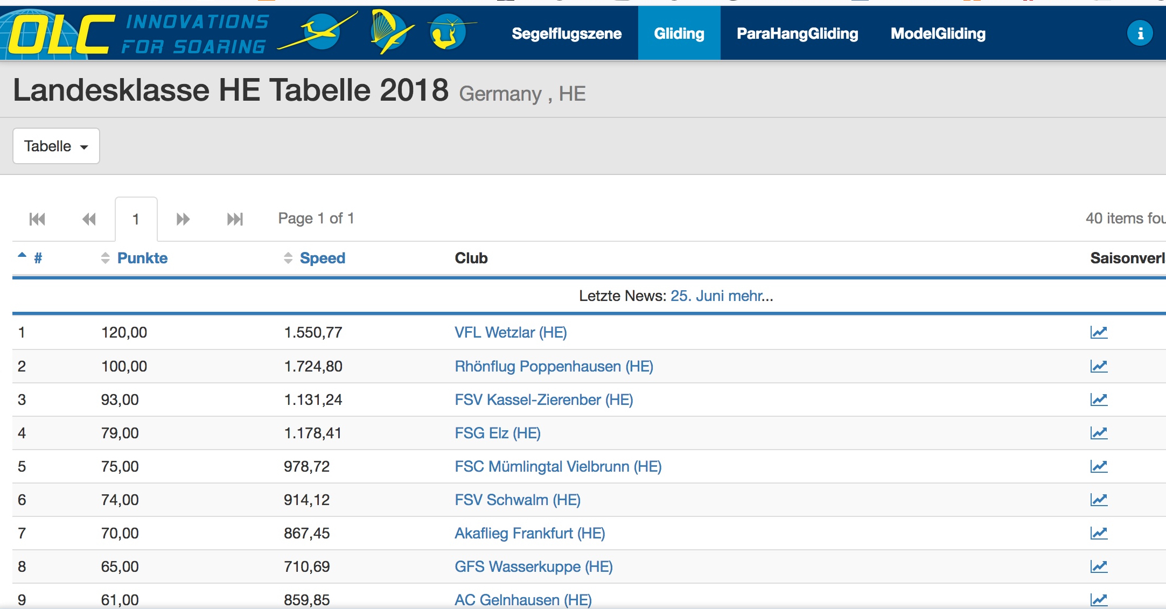The width and height of the screenshot is (1166, 609).
Task: Select the glider sailplane icon
Action: pos(319,32)
